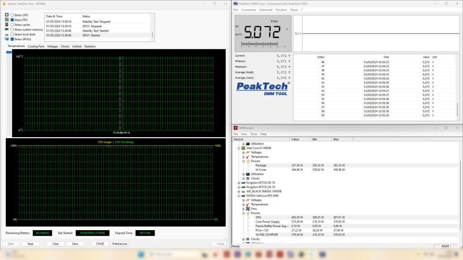Viewport: 463px width, 260px height.
Task: Collapse the NVIDIA GeForce RTX 4090 tree
Action: [x=239, y=196]
